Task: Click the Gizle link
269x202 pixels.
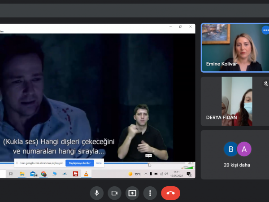Action: pyautogui.click(x=99, y=163)
